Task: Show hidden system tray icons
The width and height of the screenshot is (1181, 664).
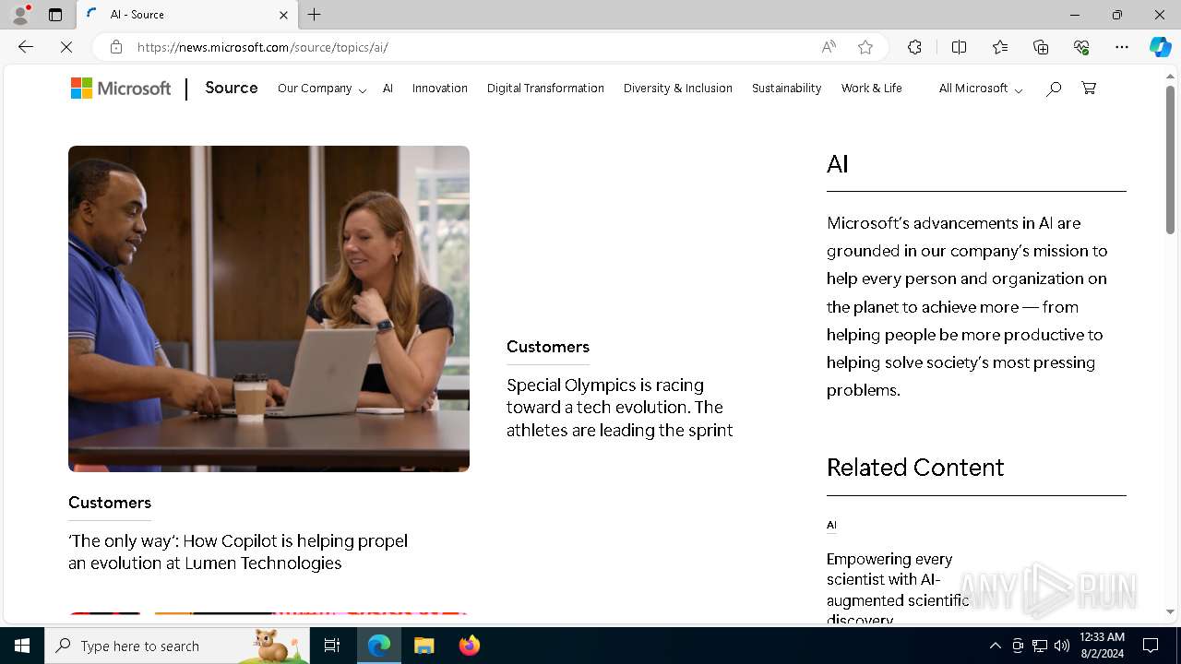Action: point(996,646)
